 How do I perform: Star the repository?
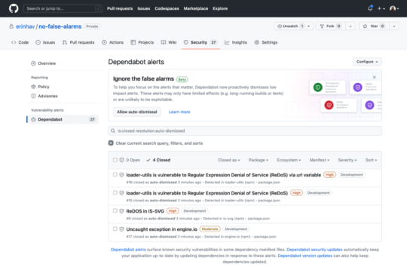(374, 26)
